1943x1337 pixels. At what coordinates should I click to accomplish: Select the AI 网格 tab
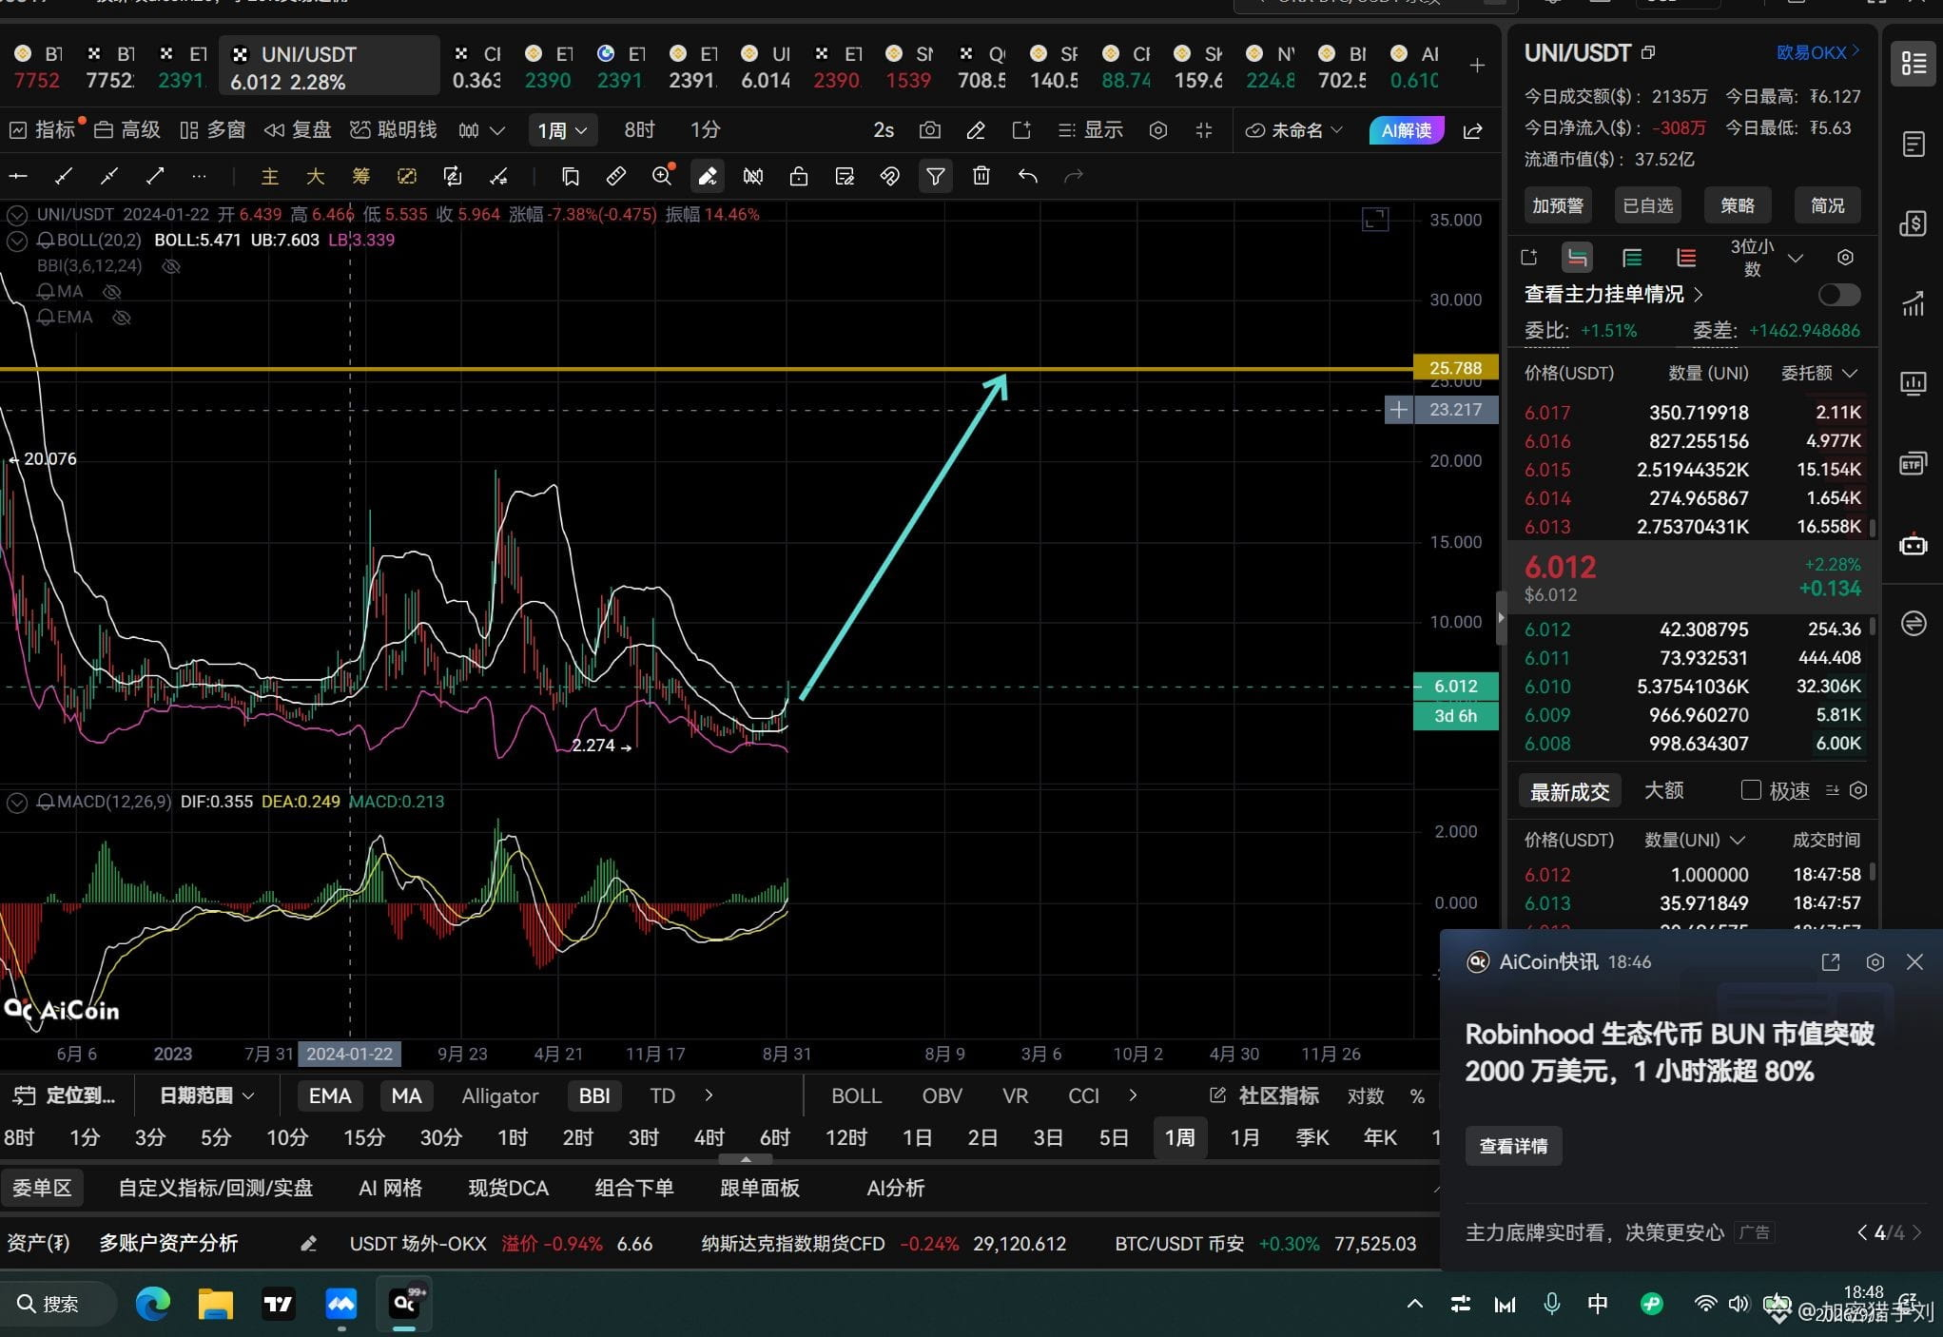tap(390, 1188)
